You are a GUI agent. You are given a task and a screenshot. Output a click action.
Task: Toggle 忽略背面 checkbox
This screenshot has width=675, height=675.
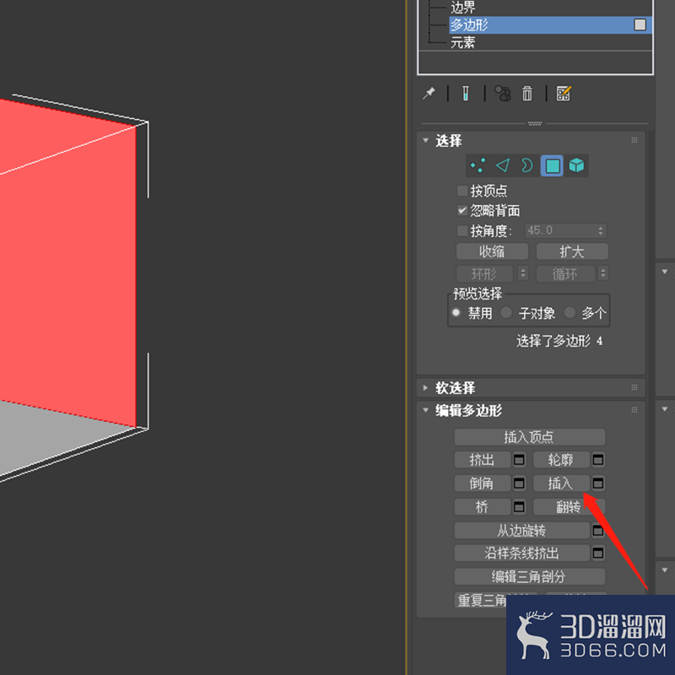pyautogui.click(x=462, y=210)
